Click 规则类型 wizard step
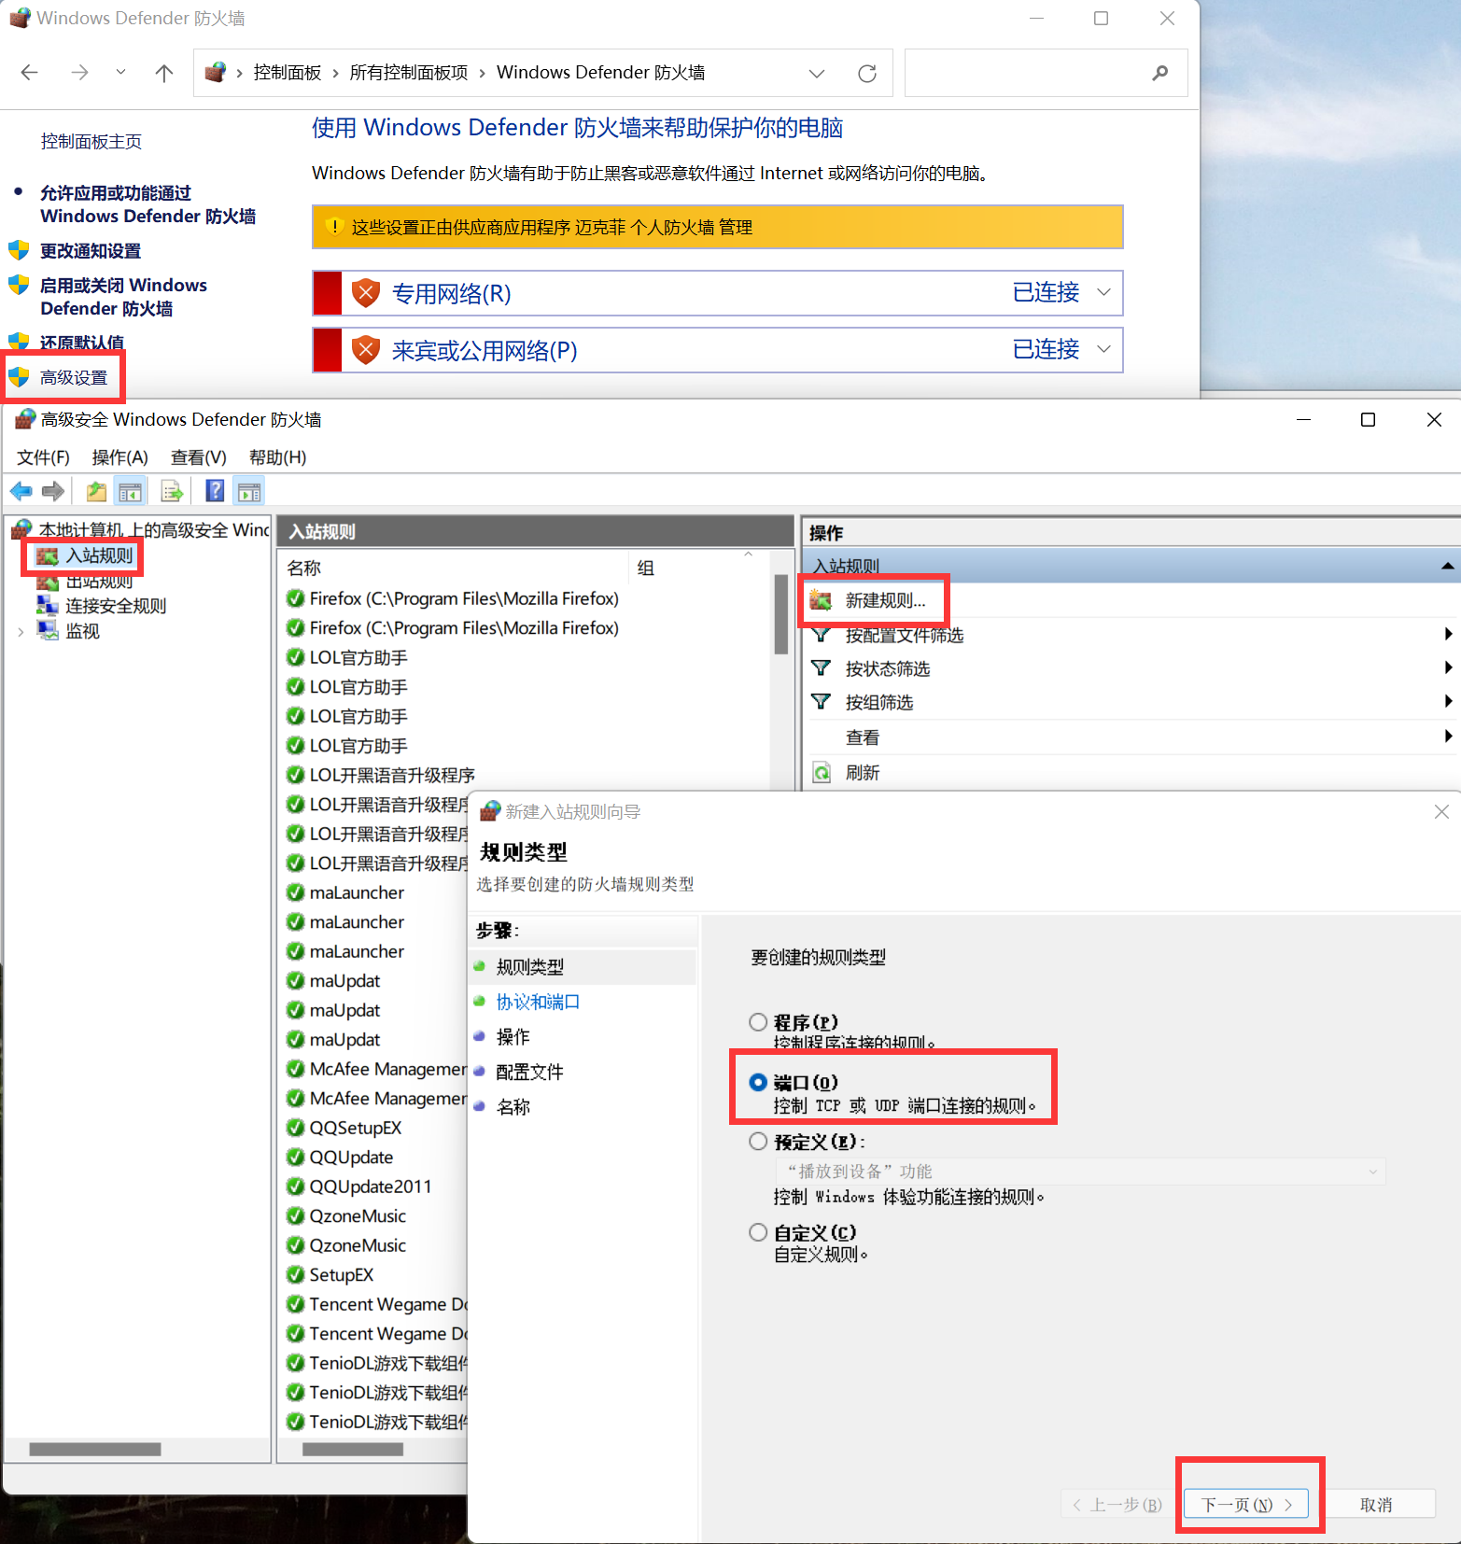 529,967
